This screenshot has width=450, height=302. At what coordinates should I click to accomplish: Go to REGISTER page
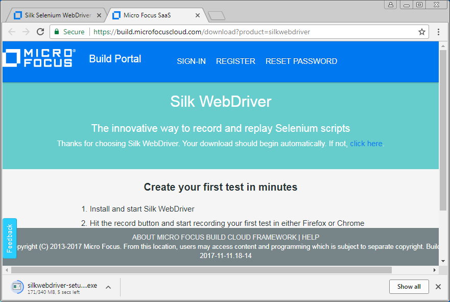coord(235,61)
